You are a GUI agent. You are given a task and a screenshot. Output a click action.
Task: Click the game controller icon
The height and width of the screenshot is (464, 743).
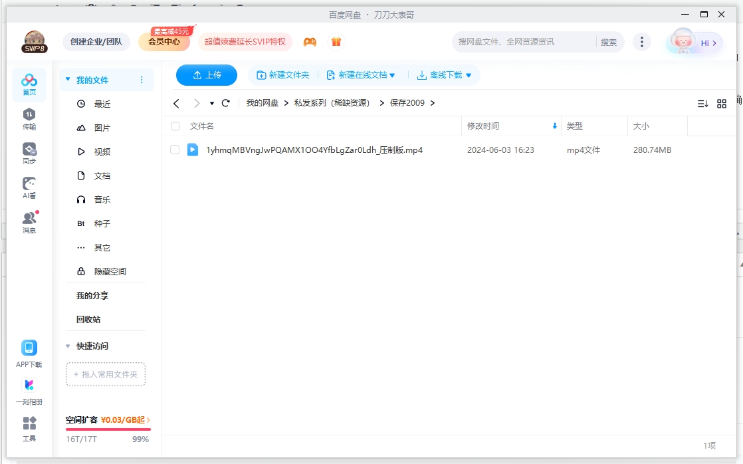tap(310, 42)
